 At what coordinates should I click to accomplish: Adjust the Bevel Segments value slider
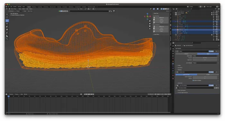(205, 60)
